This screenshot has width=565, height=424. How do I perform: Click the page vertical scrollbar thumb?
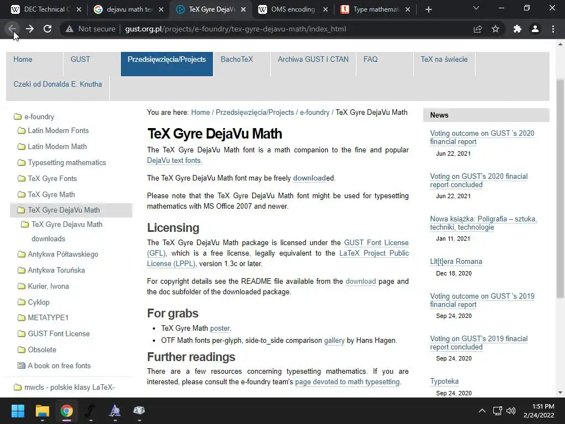coord(560,189)
